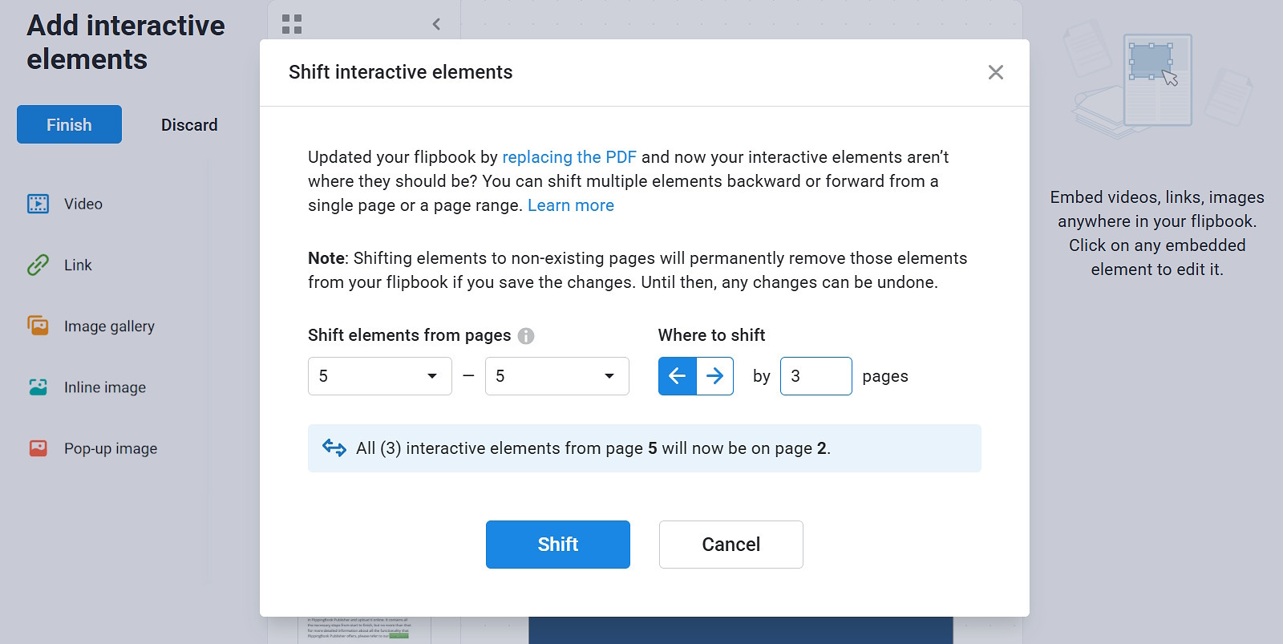Collapse the panel with the left chevron

(x=436, y=24)
